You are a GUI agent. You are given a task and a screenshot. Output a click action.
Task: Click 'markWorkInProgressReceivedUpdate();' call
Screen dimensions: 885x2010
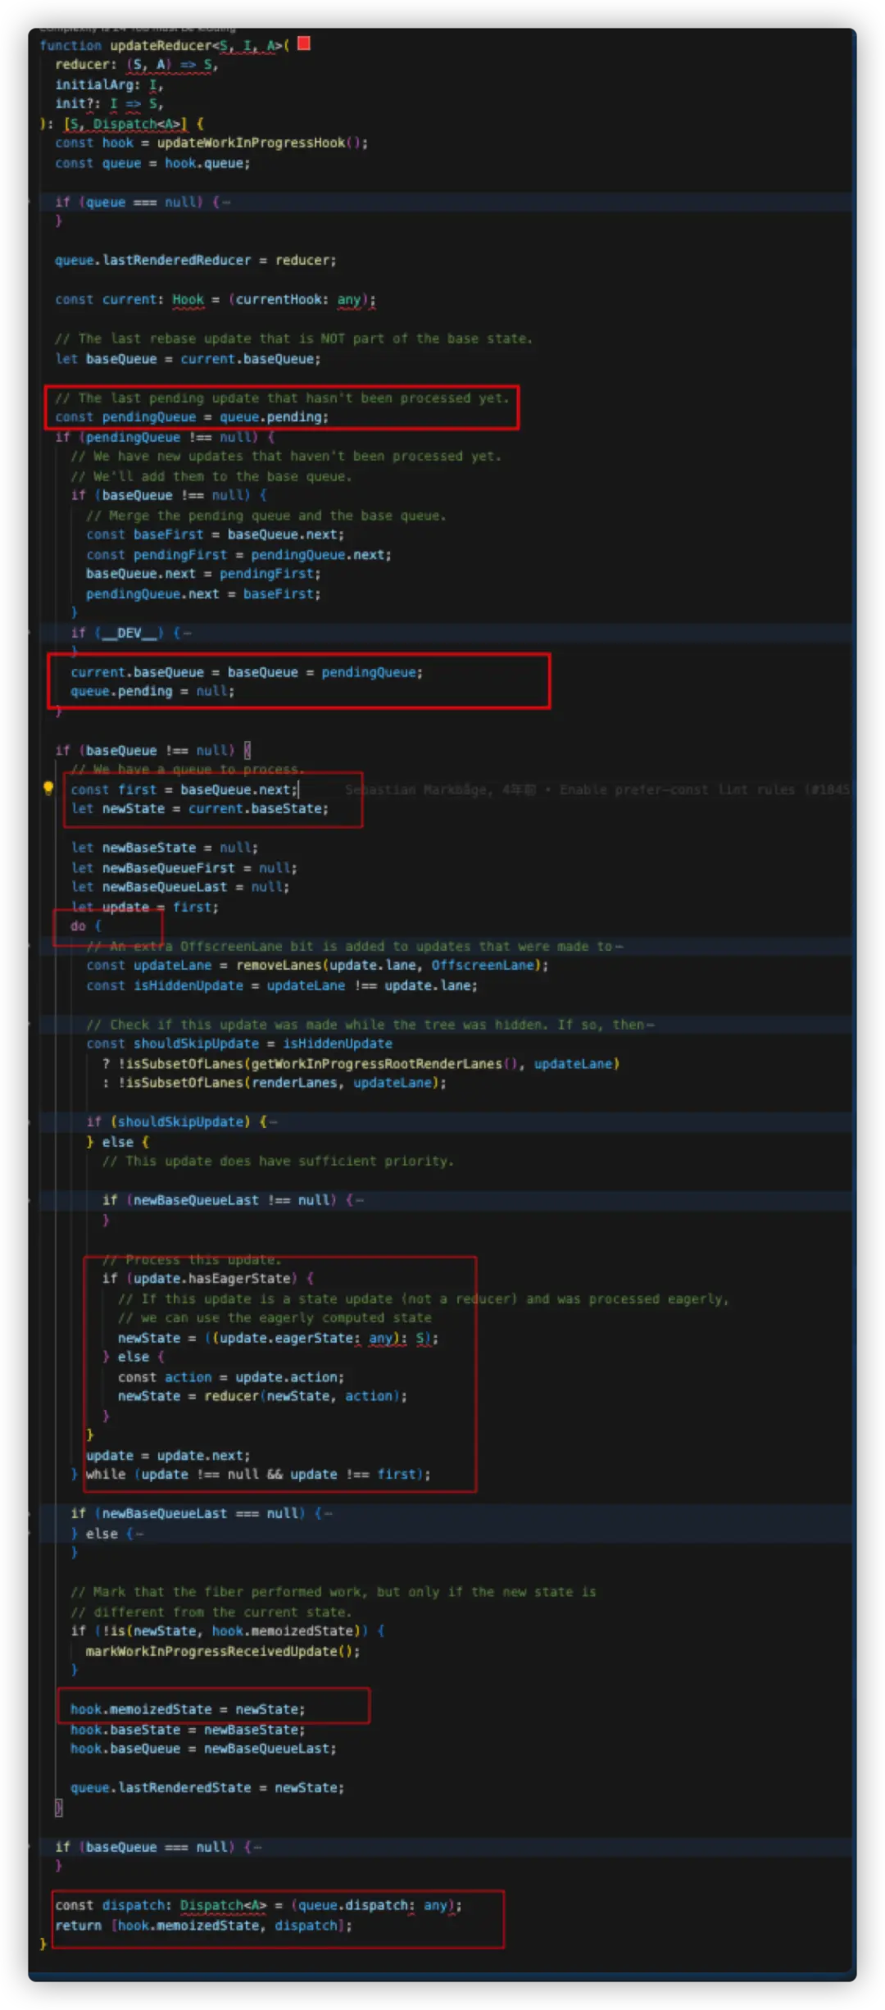coord(223,1652)
